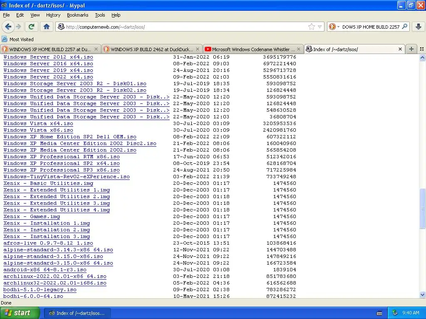
Task: Open Windows XP Media Center Edition 2002 Disc2.iso
Action: tap(80, 143)
